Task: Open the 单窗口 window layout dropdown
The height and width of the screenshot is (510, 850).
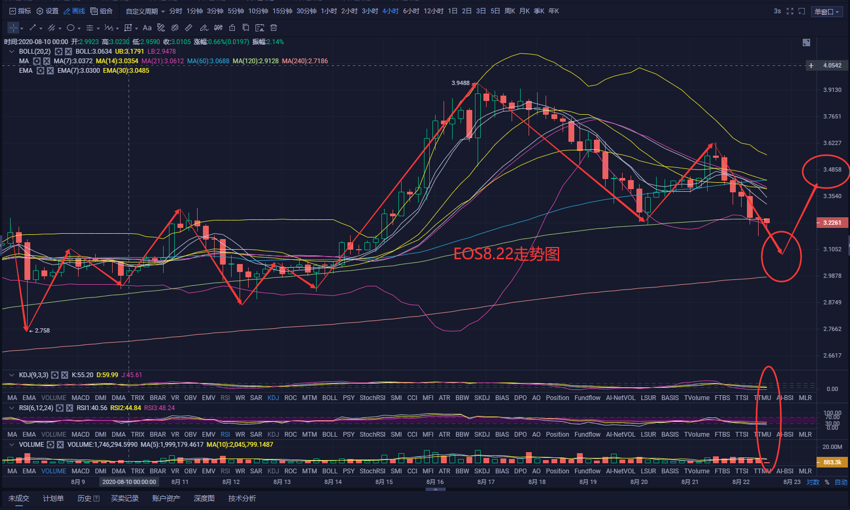Action: coord(827,12)
